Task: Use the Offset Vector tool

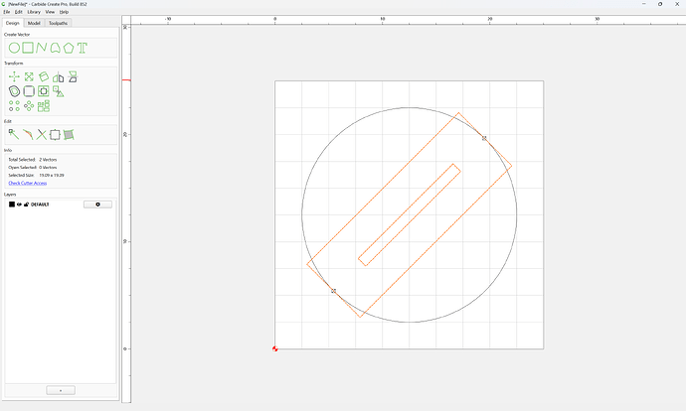Action: click(x=14, y=91)
